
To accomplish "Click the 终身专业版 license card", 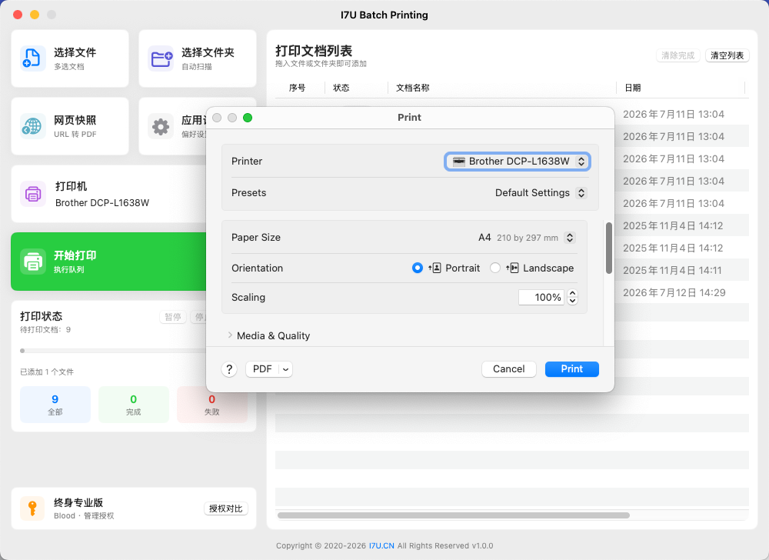I will click(x=134, y=508).
